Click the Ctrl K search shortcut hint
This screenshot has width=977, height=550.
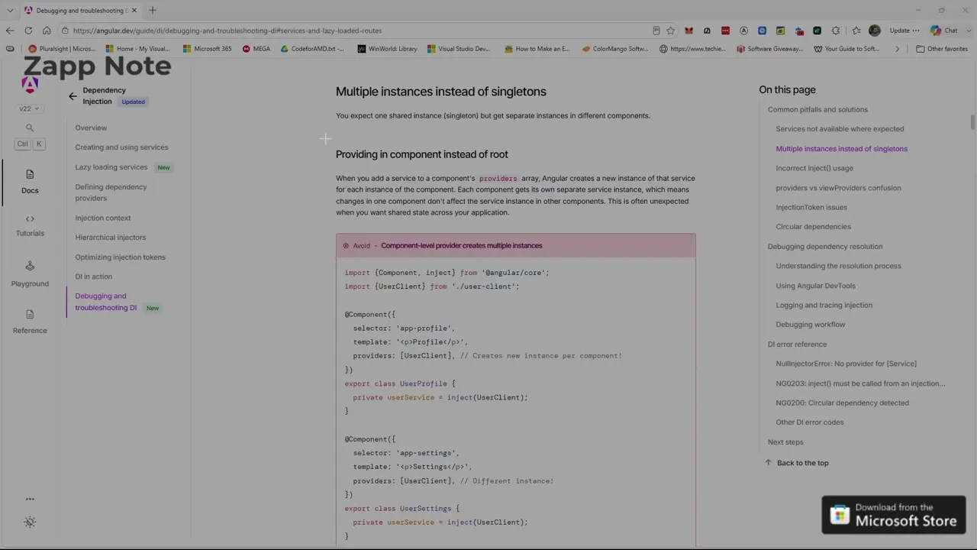pos(30,144)
